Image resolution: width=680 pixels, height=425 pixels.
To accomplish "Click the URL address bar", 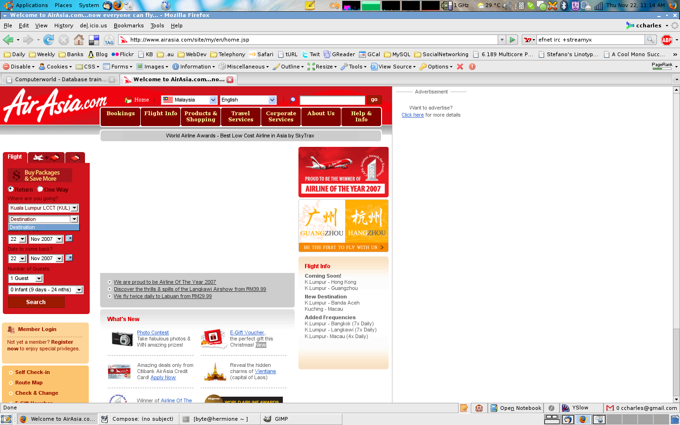I will [312, 40].
